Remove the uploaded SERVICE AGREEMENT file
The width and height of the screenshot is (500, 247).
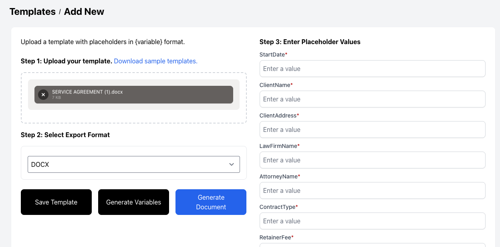click(x=43, y=95)
